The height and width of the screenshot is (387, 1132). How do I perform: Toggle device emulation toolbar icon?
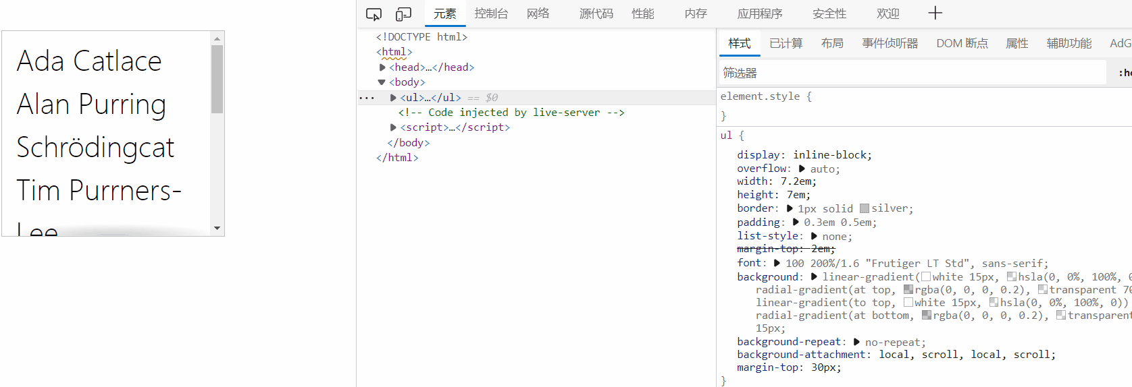[x=403, y=14]
